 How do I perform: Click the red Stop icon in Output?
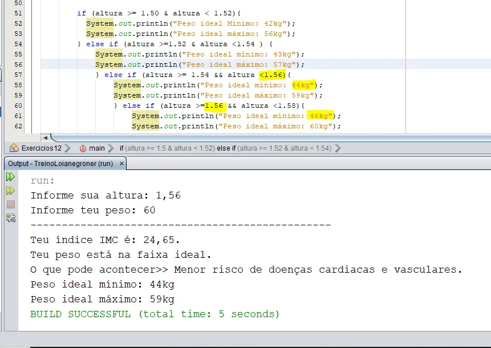click(x=11, y=204)
